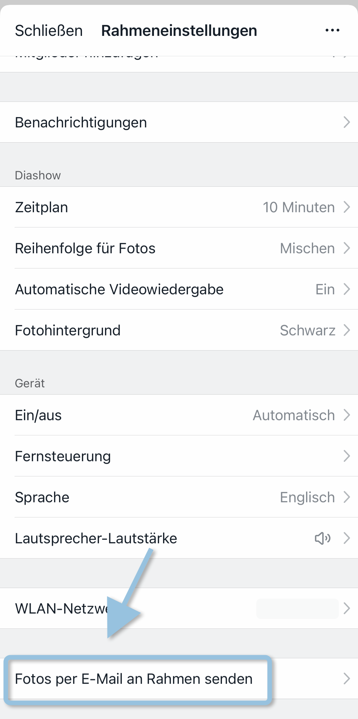Open Fotos per E-Mail an Rahmen senden

point(134,679)
